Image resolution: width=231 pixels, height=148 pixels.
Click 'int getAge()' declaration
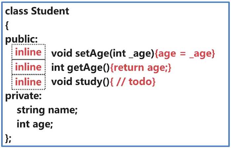click(x=81, y=68)
